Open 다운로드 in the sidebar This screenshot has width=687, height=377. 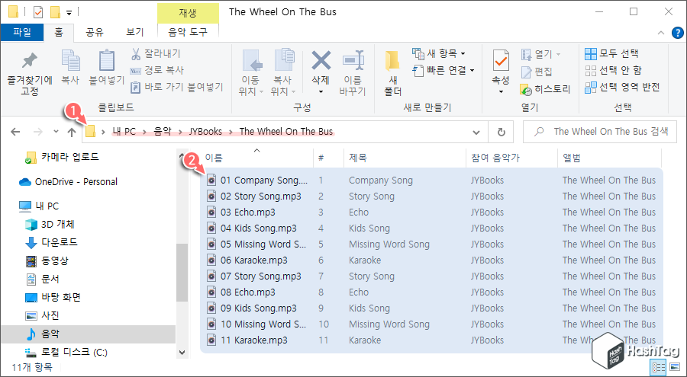coord(51,242)
